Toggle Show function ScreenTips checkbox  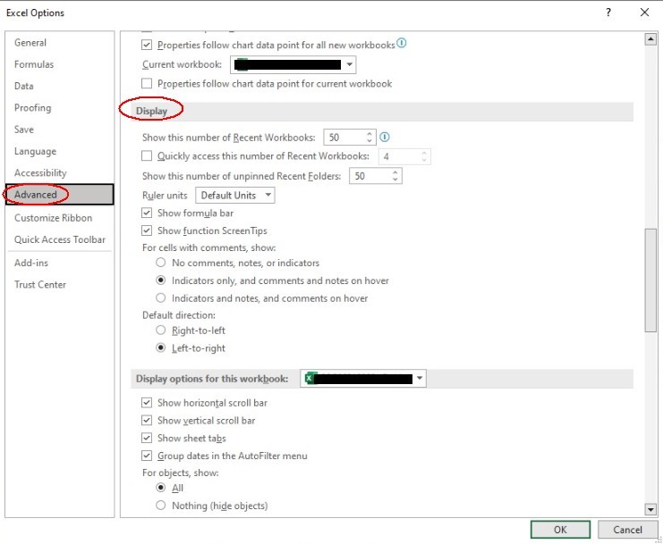tap(147, 230)
